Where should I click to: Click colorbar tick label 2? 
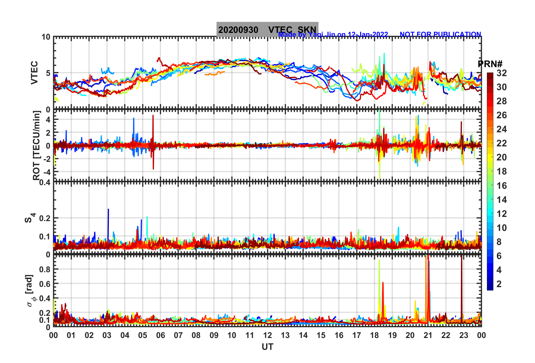pyautogui.click(x=499, y=284)
